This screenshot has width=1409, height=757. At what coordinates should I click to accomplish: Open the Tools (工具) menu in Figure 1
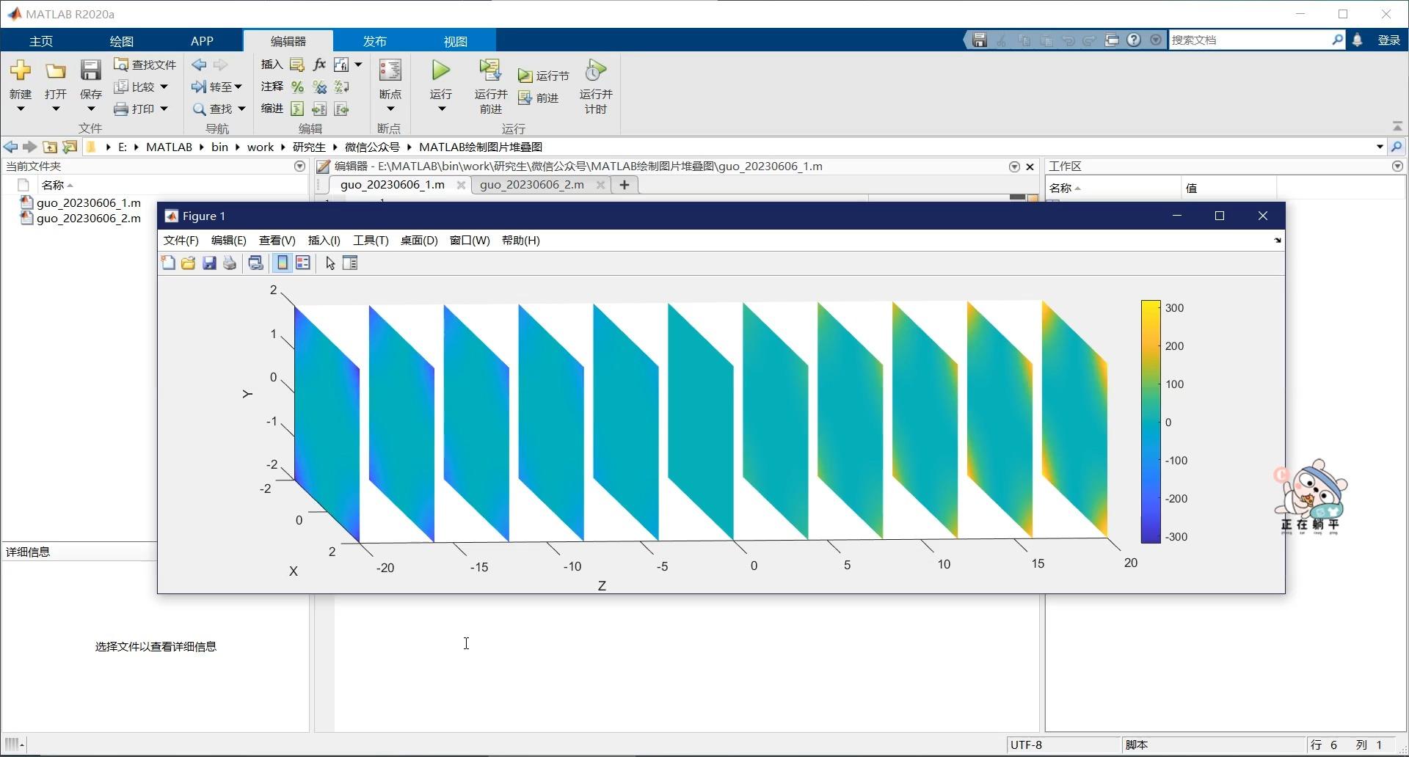371,241
